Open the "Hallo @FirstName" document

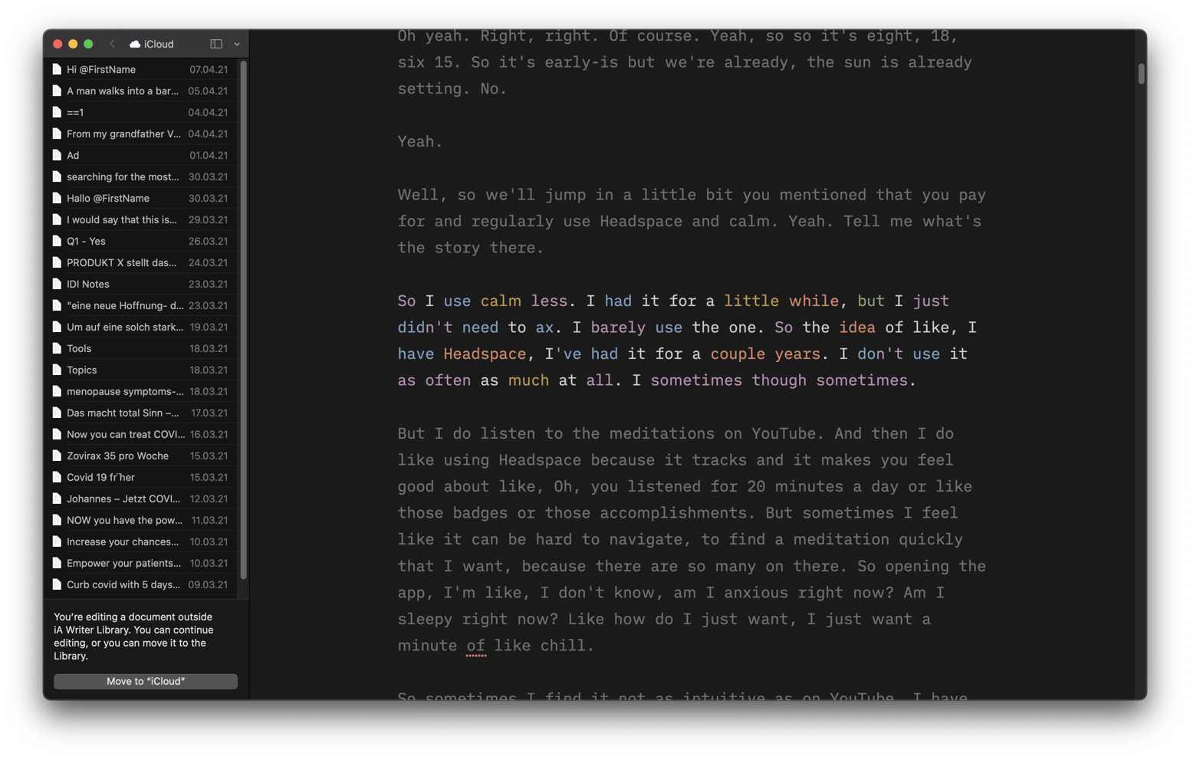point(140,198)
